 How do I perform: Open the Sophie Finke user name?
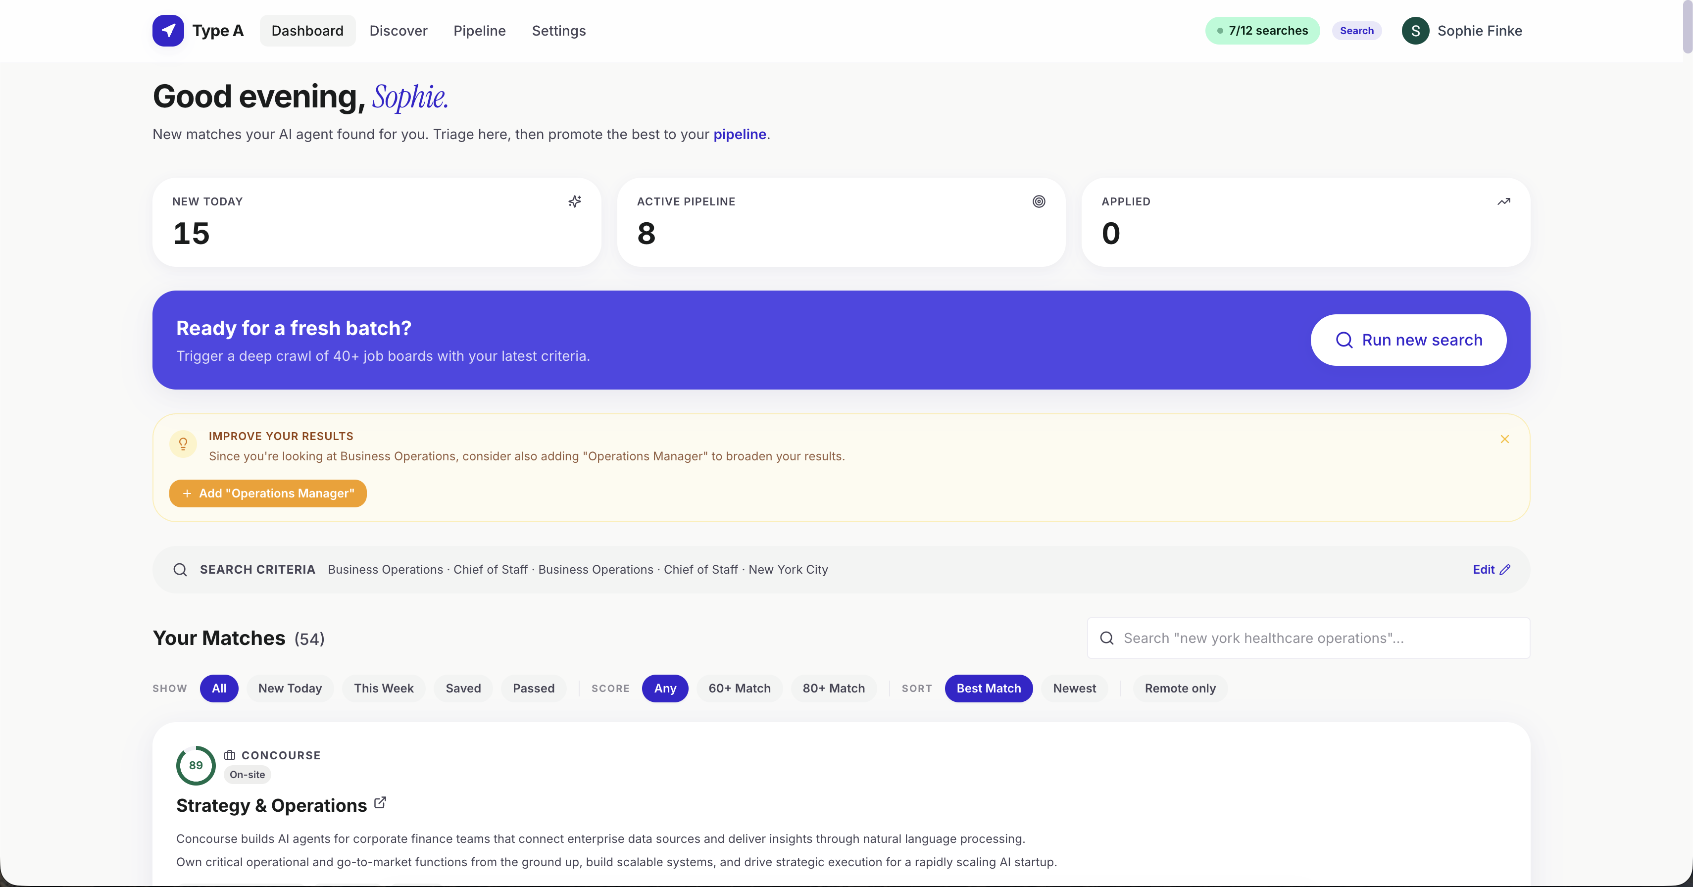[1480, 31]
